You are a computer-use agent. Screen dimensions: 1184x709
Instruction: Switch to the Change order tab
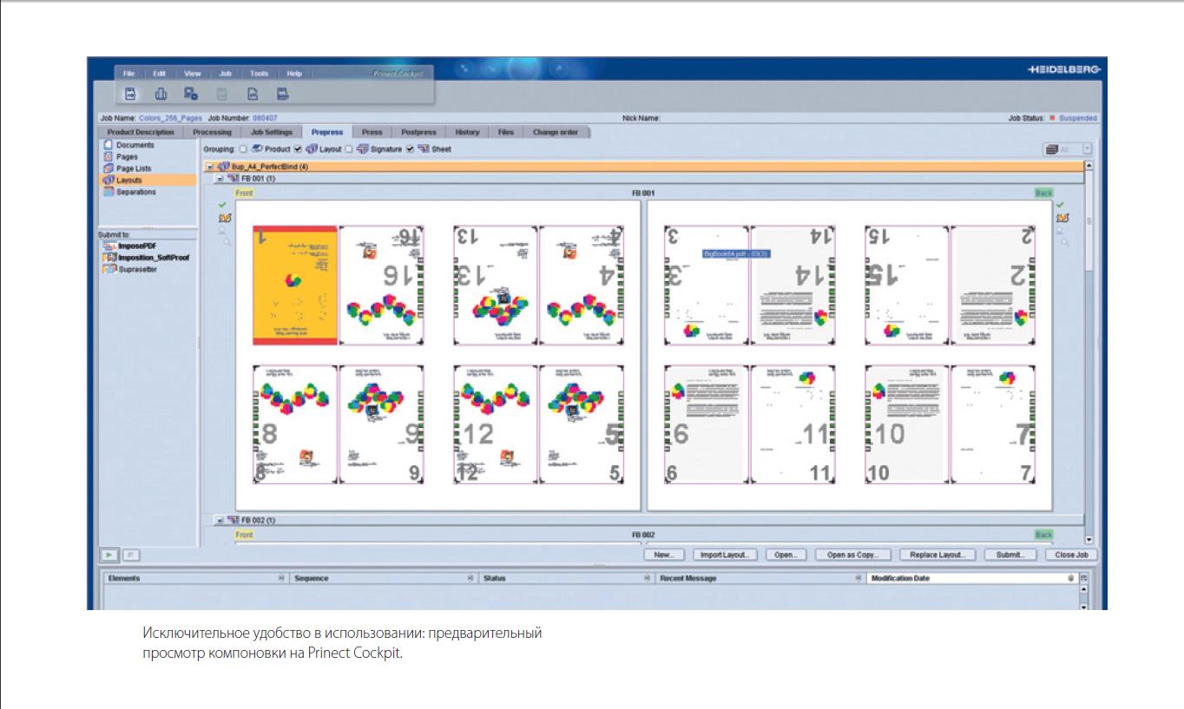point(556,132)
